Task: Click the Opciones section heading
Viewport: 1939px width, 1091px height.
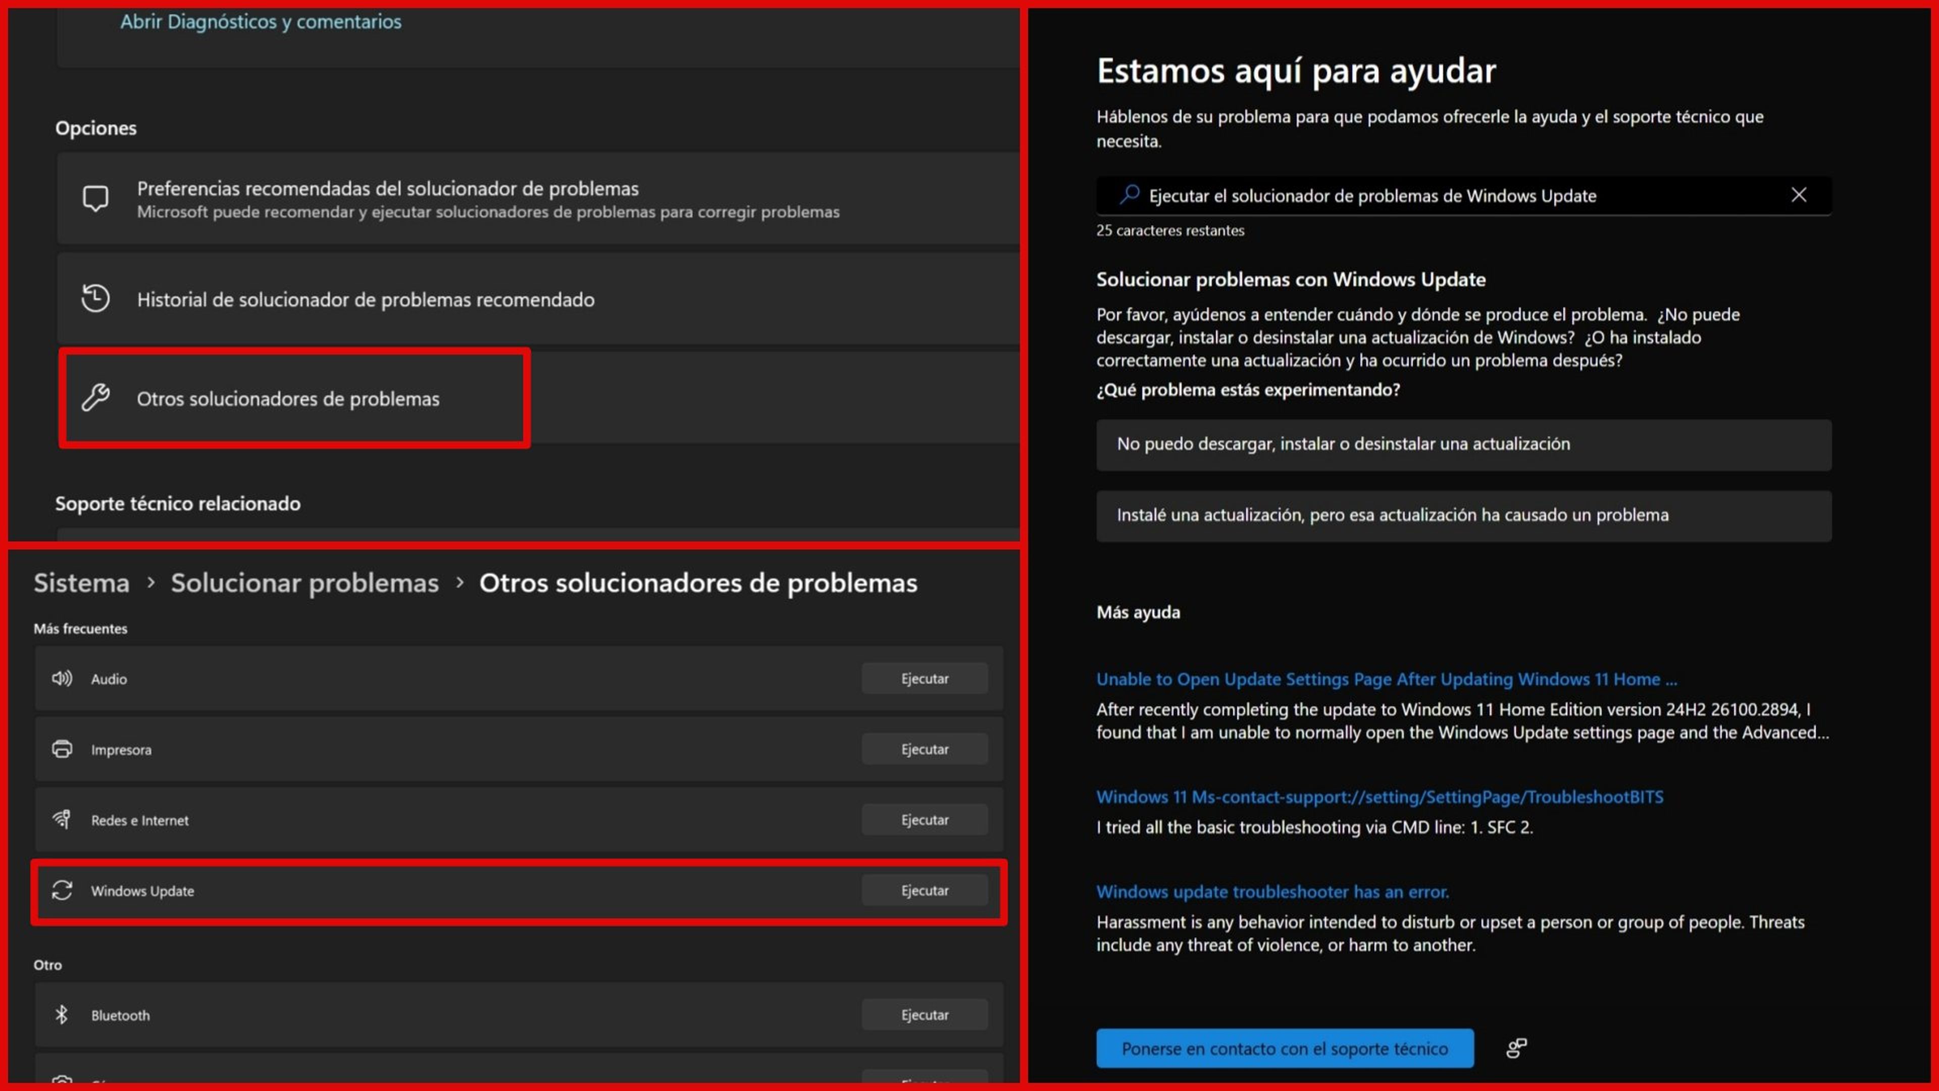Action: [x=95, y=128]
